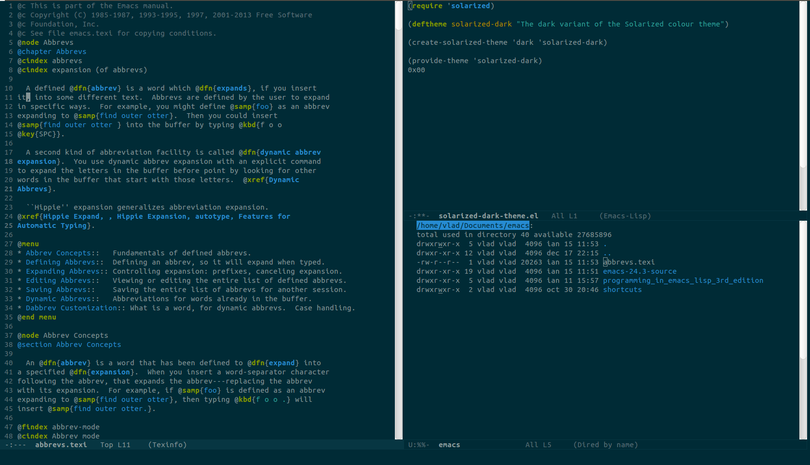Click the (Dired by name) mode indicator

tap(606, 445)
